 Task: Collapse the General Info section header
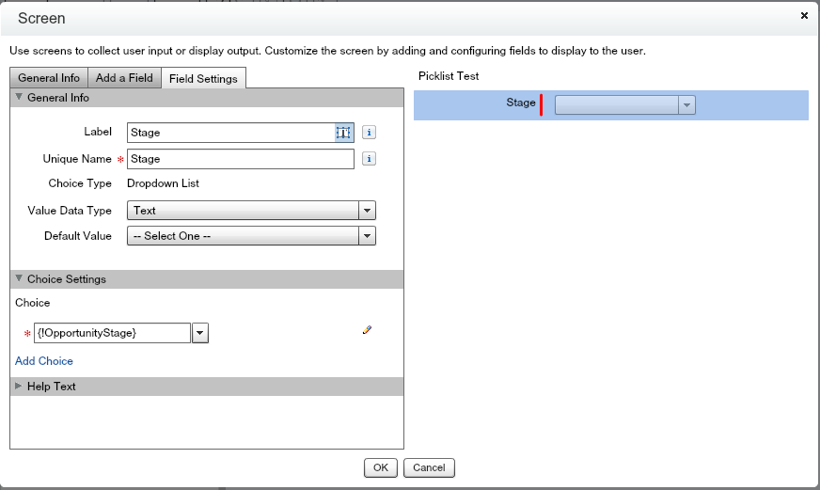click(x=58, y=97)
